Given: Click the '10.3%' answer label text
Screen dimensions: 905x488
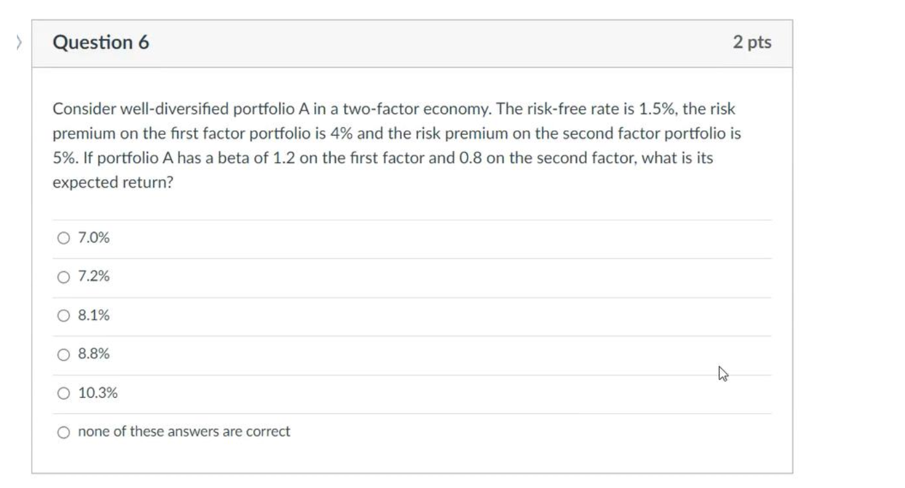Looking at the screenshot, I should click(x=97, y=393).
